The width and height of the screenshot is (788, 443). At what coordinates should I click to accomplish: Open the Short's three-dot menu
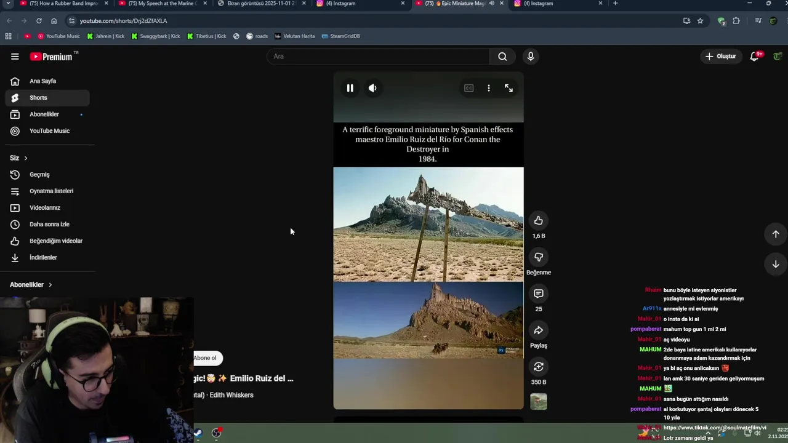(489, 88)
